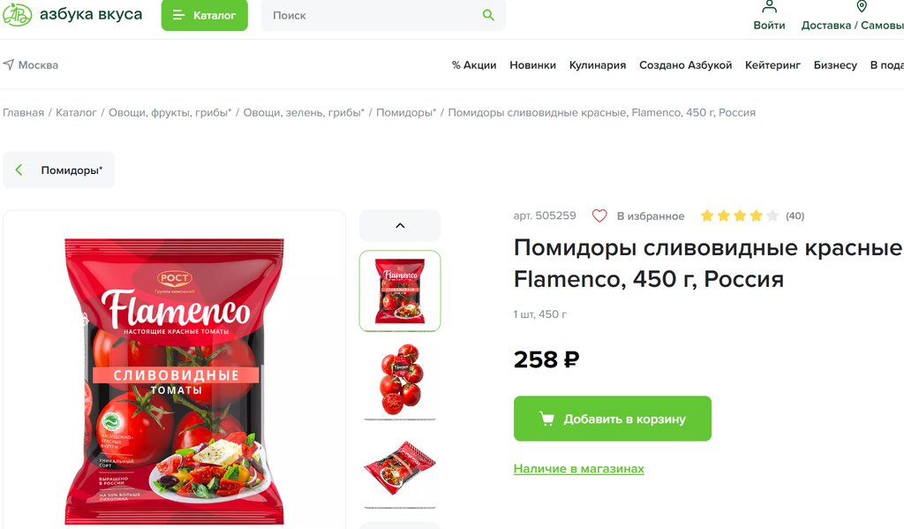Screen dimensions: 904x529
Task: Select the tilted package thumbnail
Action: (400, 468)
